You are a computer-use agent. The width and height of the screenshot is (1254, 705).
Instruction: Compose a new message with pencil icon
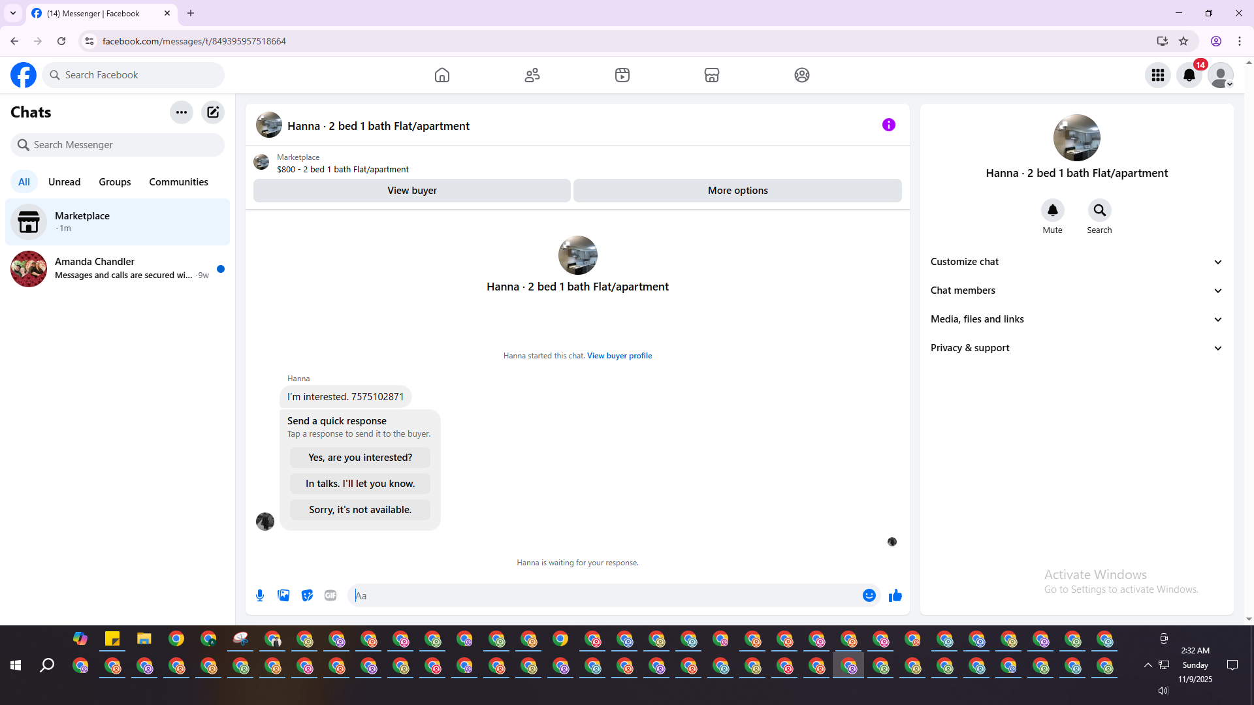(213, 112)
